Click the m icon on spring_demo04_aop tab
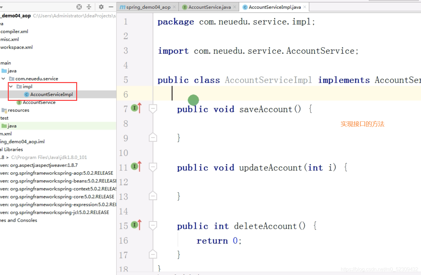Screen dimensions: 421x275 click(x=122, y=7)
